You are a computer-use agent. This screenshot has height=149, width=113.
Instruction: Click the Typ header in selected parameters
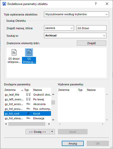point(82,90)
